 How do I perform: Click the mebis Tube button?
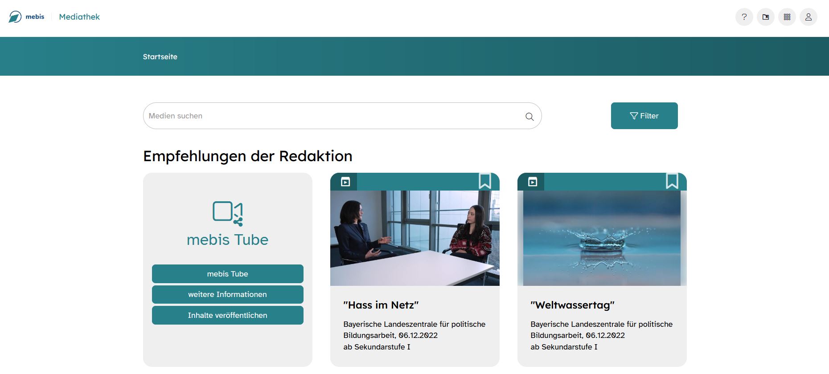(x=227, y=274)
